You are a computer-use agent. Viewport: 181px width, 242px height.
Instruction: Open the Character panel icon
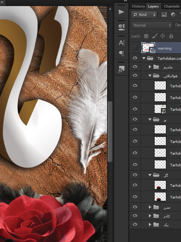pos(121,43)
